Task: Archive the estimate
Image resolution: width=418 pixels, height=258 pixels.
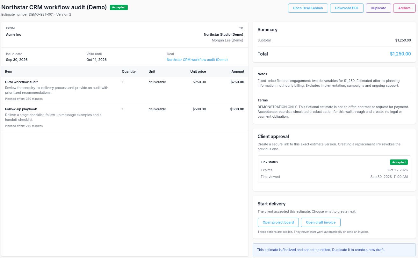Action: click(x=404, y=8)
